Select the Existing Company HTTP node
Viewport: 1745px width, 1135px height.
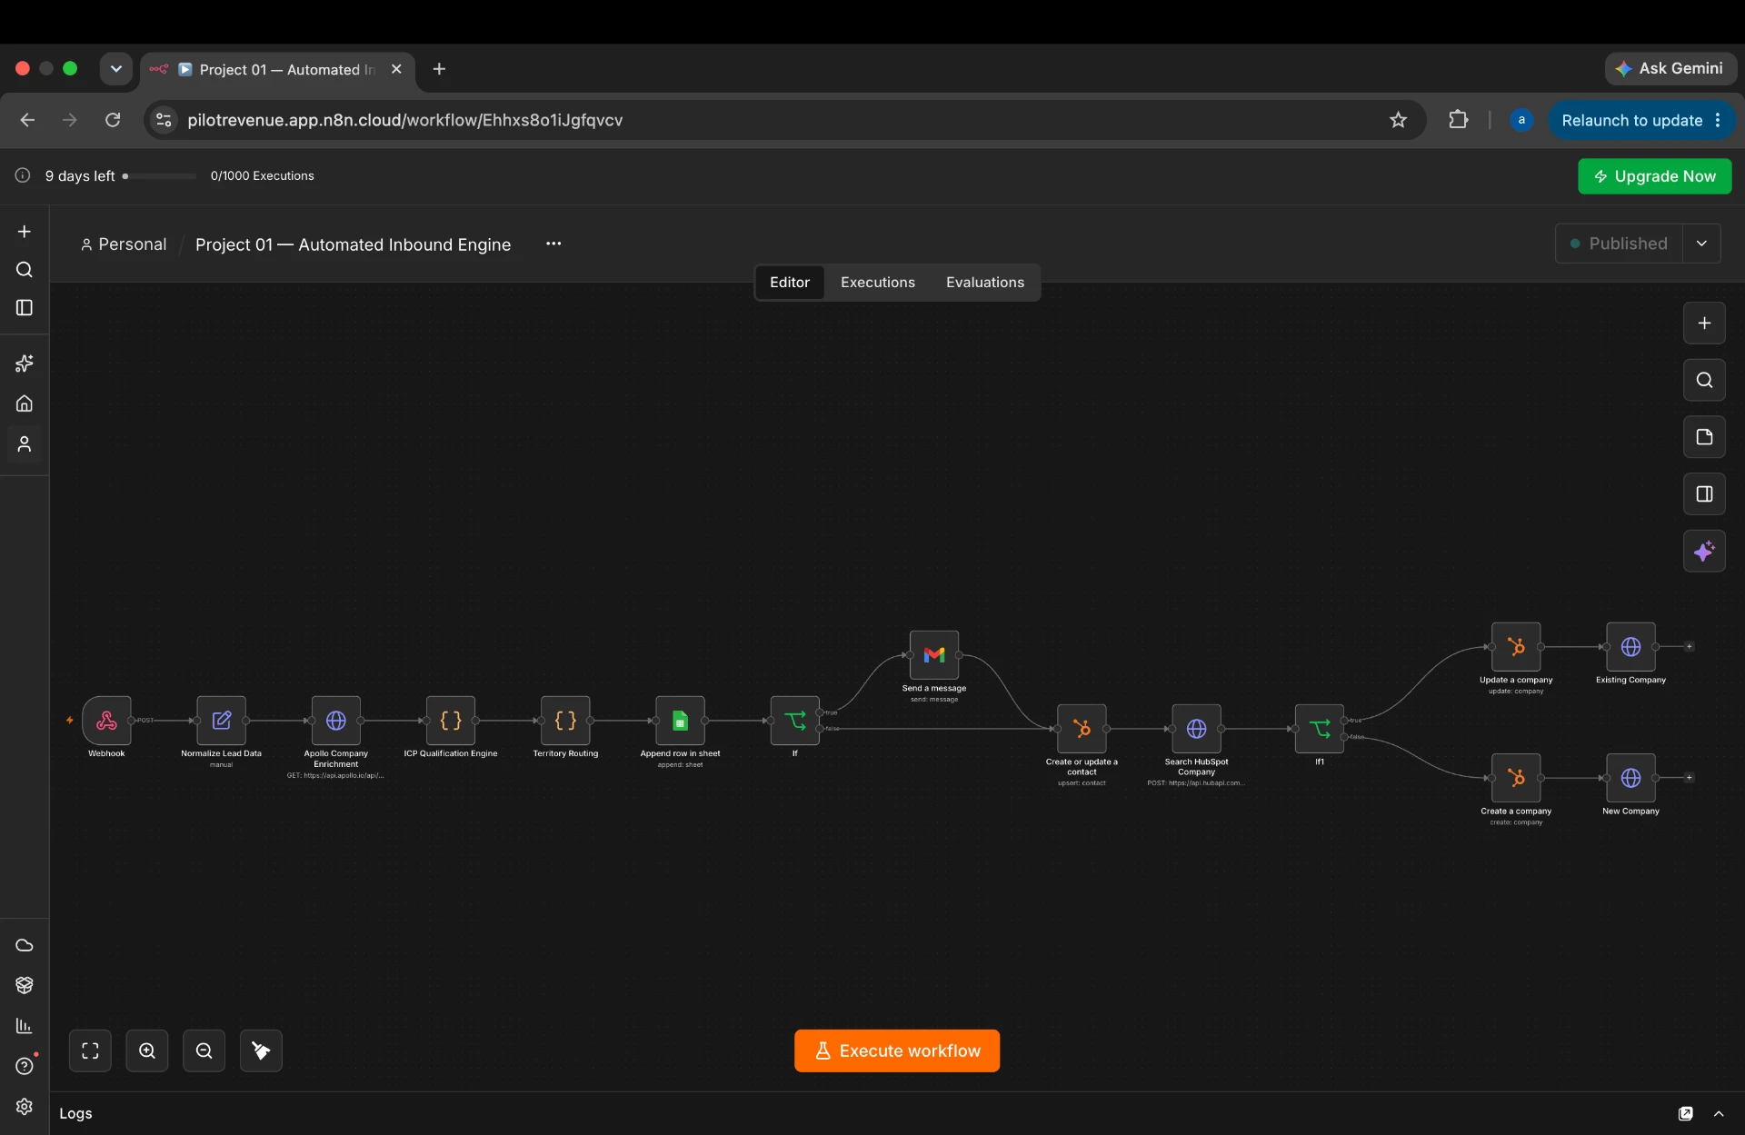point(1630,647)
